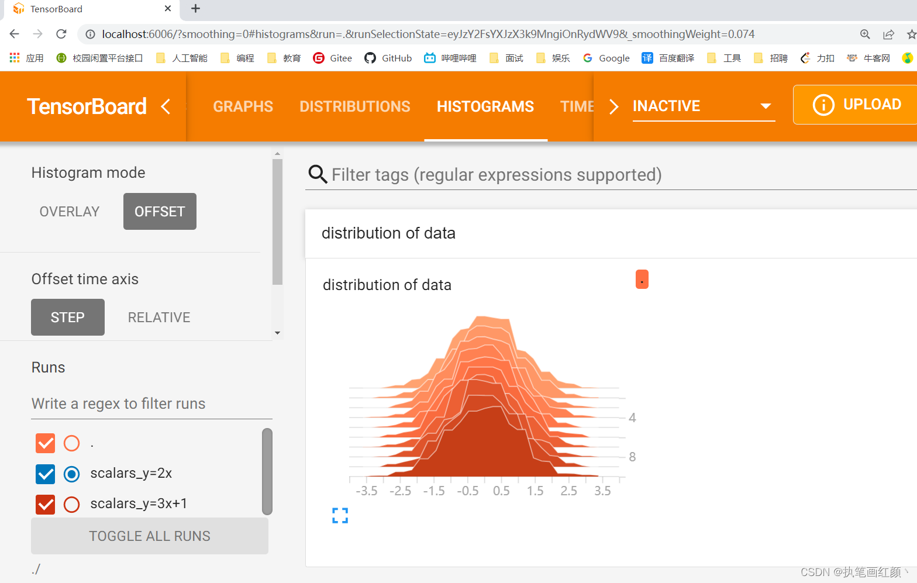This screenshot has width=917, height=583.
Task: Open the 娱乐 bookmark folder
Action: pyautogui.click(x=553, y=58)
